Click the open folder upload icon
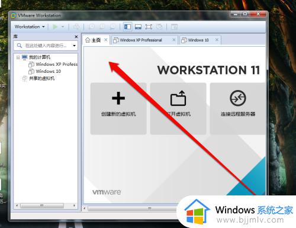 tap(178, 98)
